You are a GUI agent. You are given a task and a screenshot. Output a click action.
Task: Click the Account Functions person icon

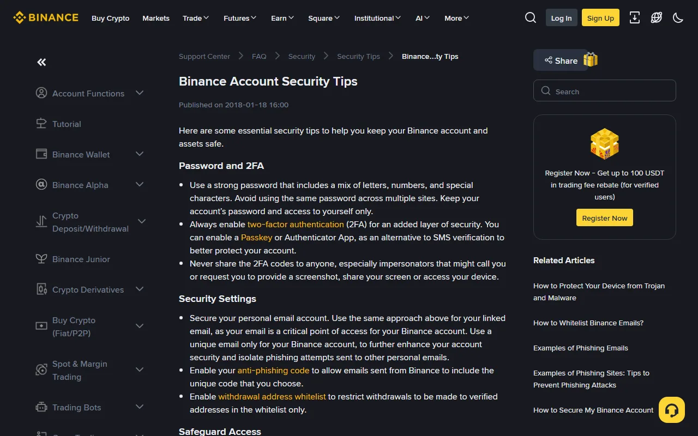coord(41,93)
